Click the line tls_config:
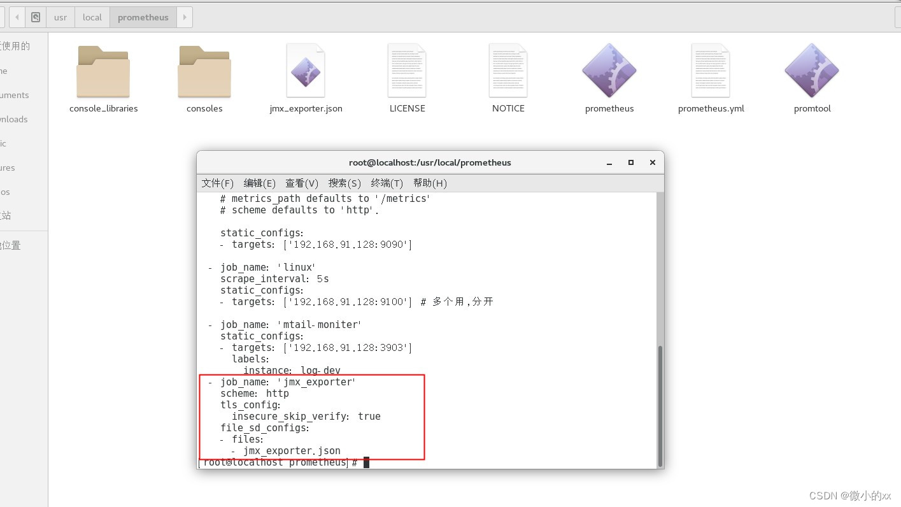 [250, 405]
